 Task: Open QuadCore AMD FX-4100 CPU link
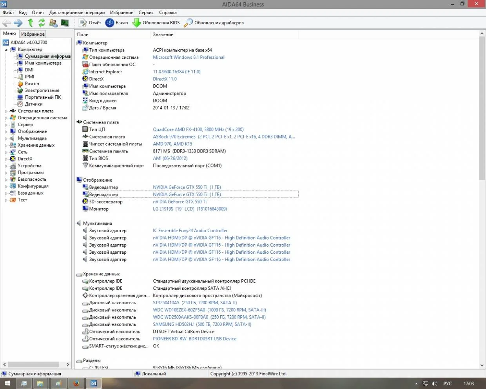tap(198, 129)
